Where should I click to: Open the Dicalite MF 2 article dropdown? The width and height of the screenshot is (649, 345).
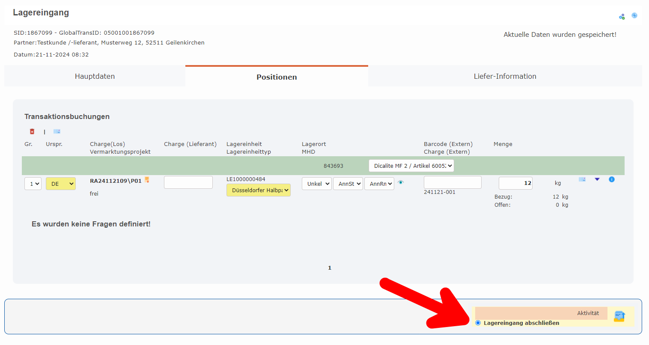click(411, 166)
